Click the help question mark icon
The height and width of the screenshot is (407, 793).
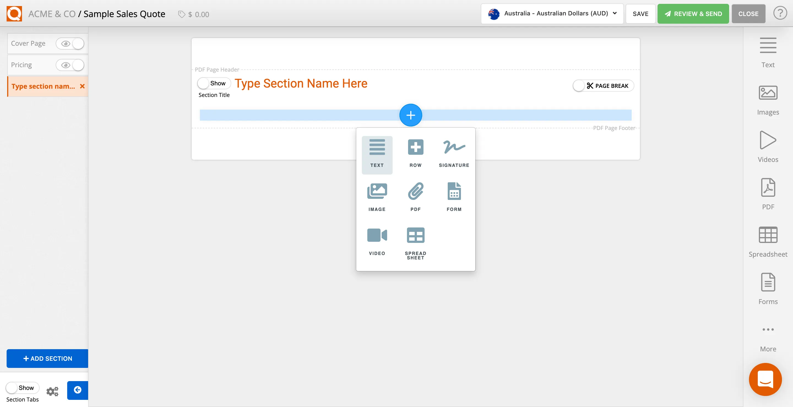pyautogui.click(x=780, y=13)
